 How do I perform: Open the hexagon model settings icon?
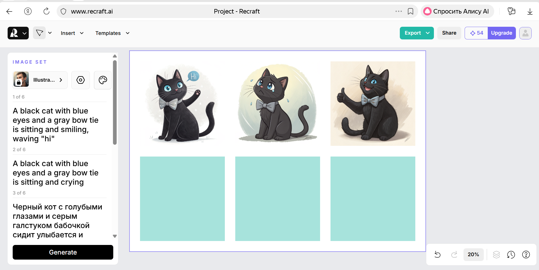pyautogui.click(x=81, y=80)
